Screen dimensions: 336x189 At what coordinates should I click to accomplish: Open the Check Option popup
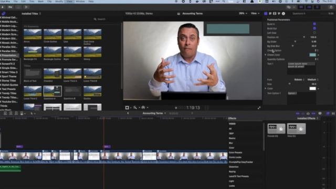coord(316,50)
